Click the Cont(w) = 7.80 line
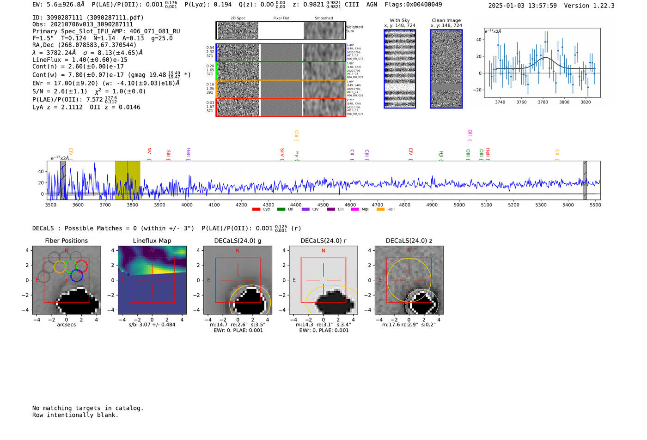Image resolution: width=647 pixels, height=440 pixels. 111,75
